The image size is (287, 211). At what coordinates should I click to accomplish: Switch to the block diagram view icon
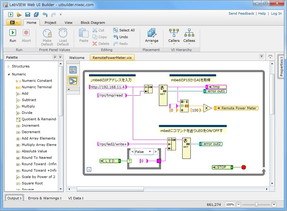click(73, 81)
